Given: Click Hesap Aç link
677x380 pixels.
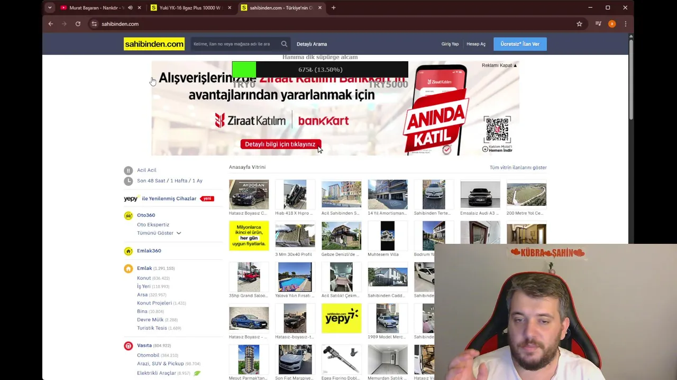Looking at the screenshot, I should [x=476, y=44].
